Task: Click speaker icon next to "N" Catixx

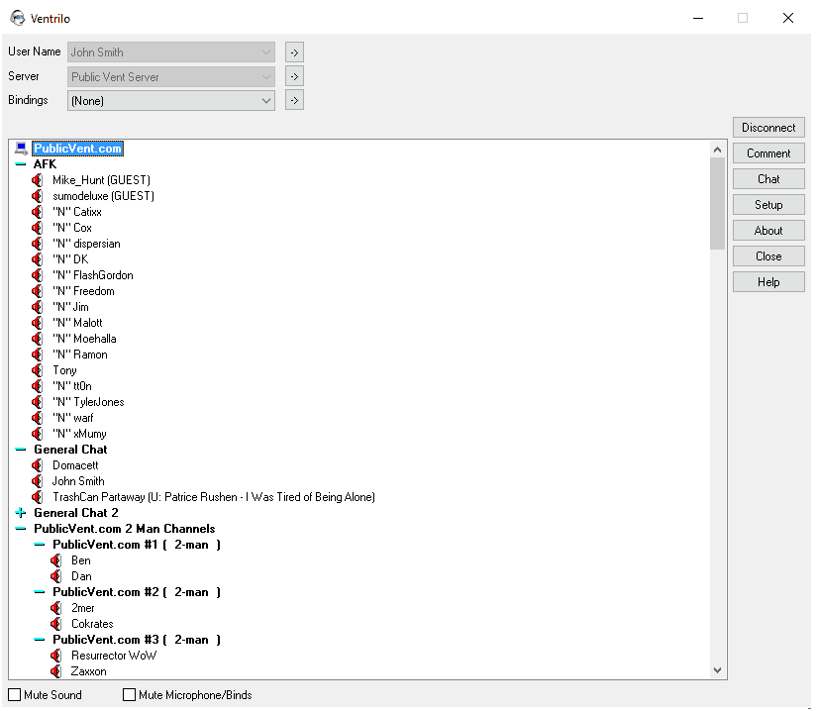Action: (37, 212)
